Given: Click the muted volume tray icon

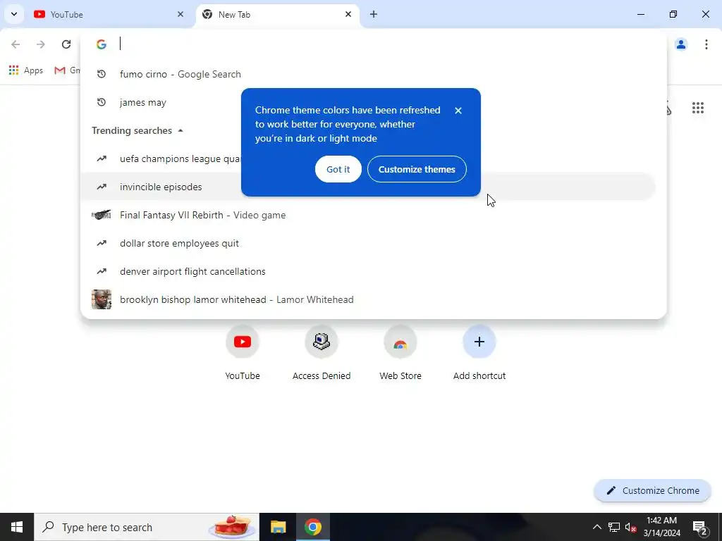Looking at the screenshot, I should pos(631,527).
